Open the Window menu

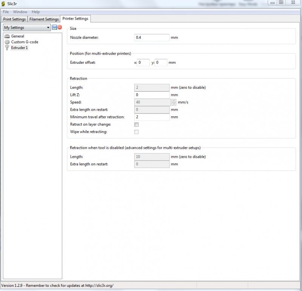coord(20,12)
